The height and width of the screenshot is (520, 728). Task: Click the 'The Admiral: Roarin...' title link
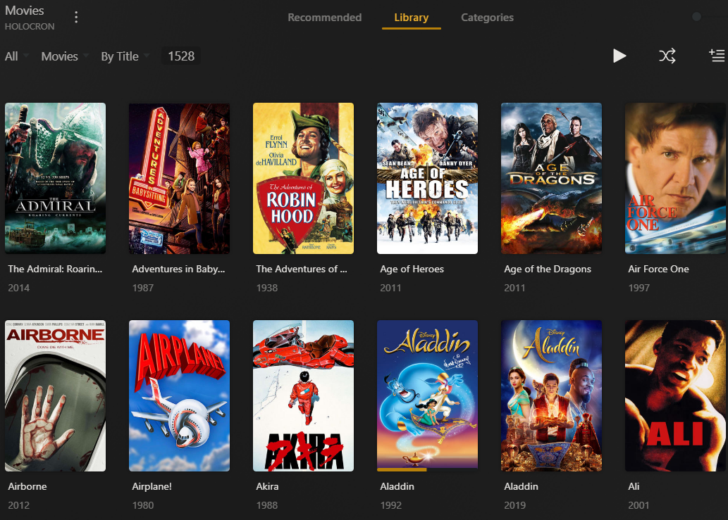tap(55, 269)
